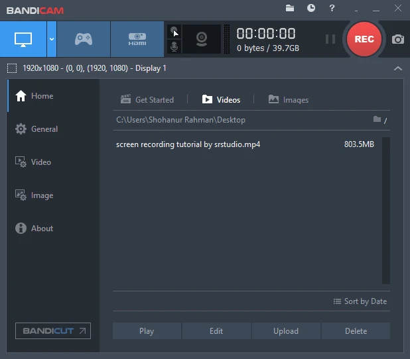
Task: Click the Desktop output folder path
Action: tap(180, 120)
